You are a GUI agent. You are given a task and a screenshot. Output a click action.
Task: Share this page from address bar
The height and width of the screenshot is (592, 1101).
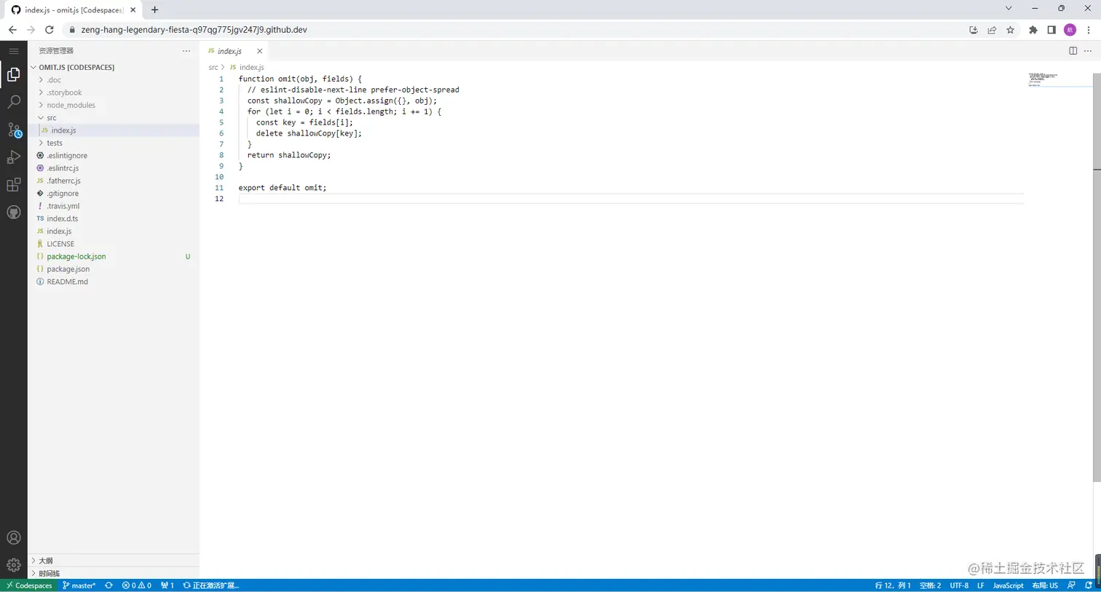pyautogui.click(x=992, y=30)
